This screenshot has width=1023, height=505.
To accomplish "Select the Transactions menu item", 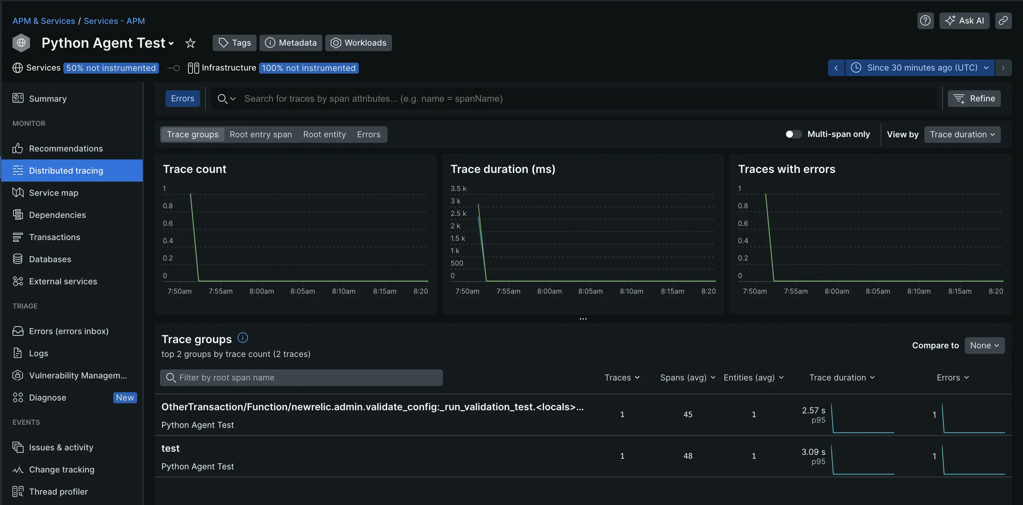I will click(54, 237).
